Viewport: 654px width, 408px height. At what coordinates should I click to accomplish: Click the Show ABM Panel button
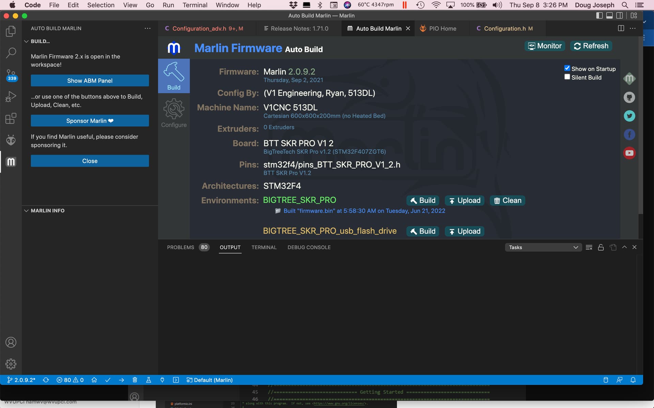click(x=90, y=81)
